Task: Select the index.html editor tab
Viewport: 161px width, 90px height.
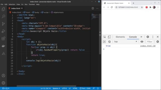Action: pos(16,8)
